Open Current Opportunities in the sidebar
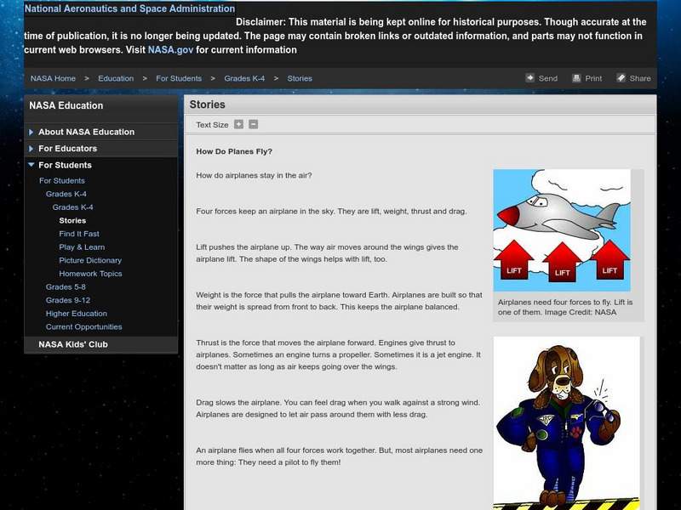This screenshot has width=681, height=510. coord(83,327)
